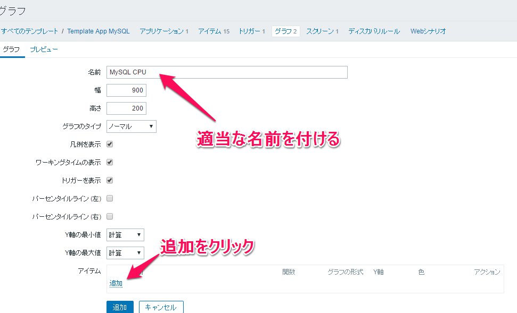Click the 高さ (height) input field

126,108
